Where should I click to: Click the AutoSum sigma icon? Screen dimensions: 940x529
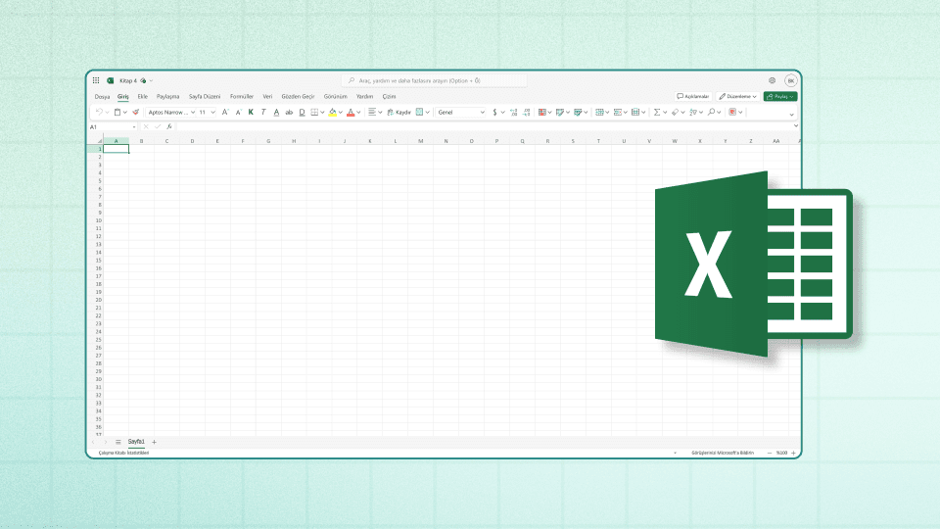pyautogui.click(x=657, y=113)
